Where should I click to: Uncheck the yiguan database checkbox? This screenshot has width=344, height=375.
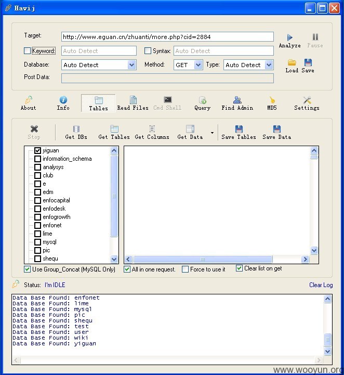pos(37,150)
